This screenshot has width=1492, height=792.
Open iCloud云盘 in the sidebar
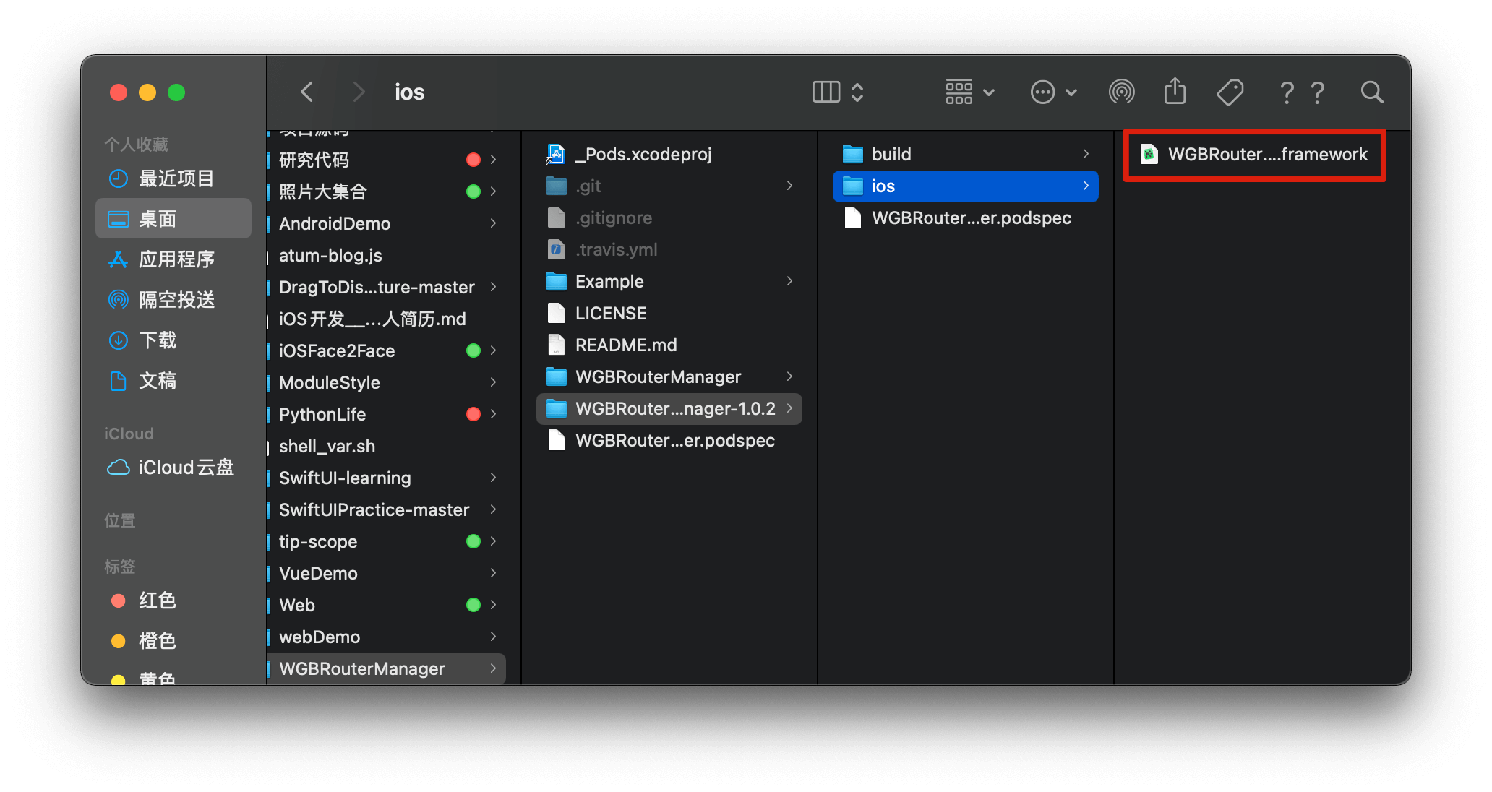click(x=185, y=468)
